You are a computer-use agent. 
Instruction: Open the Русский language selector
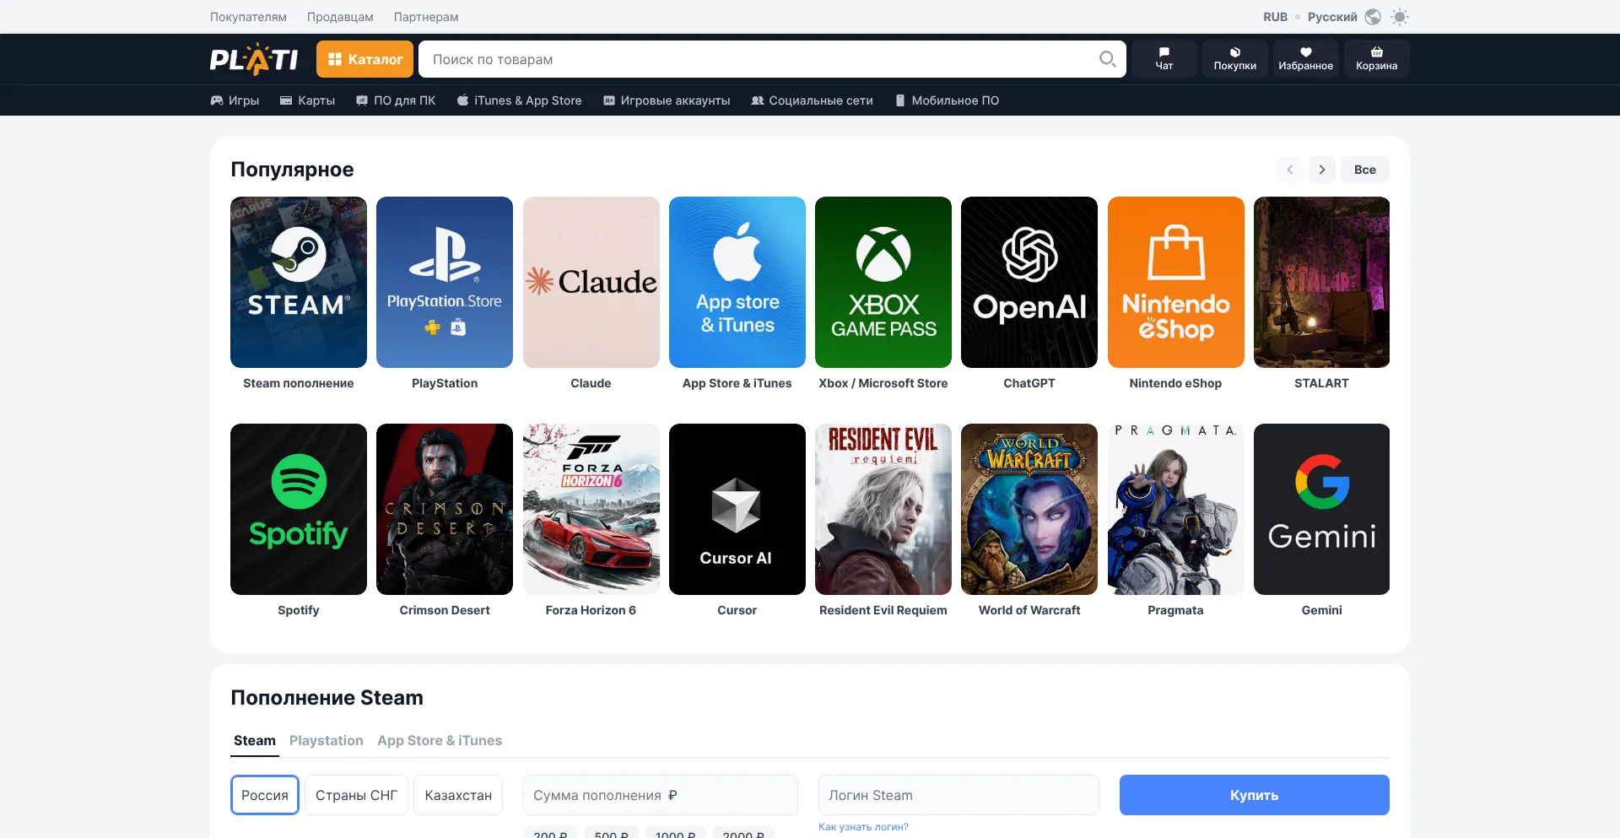click(x=1332, y=17)
